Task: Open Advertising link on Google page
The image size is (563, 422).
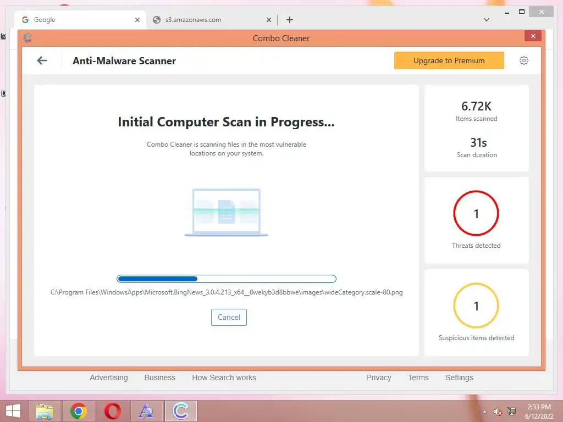Action: coord(109,377)
